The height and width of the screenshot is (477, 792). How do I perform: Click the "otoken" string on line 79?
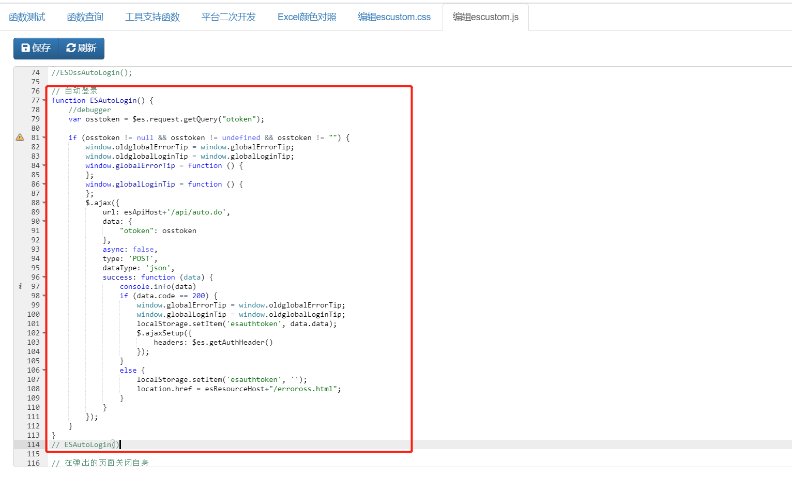click(239, 119)
